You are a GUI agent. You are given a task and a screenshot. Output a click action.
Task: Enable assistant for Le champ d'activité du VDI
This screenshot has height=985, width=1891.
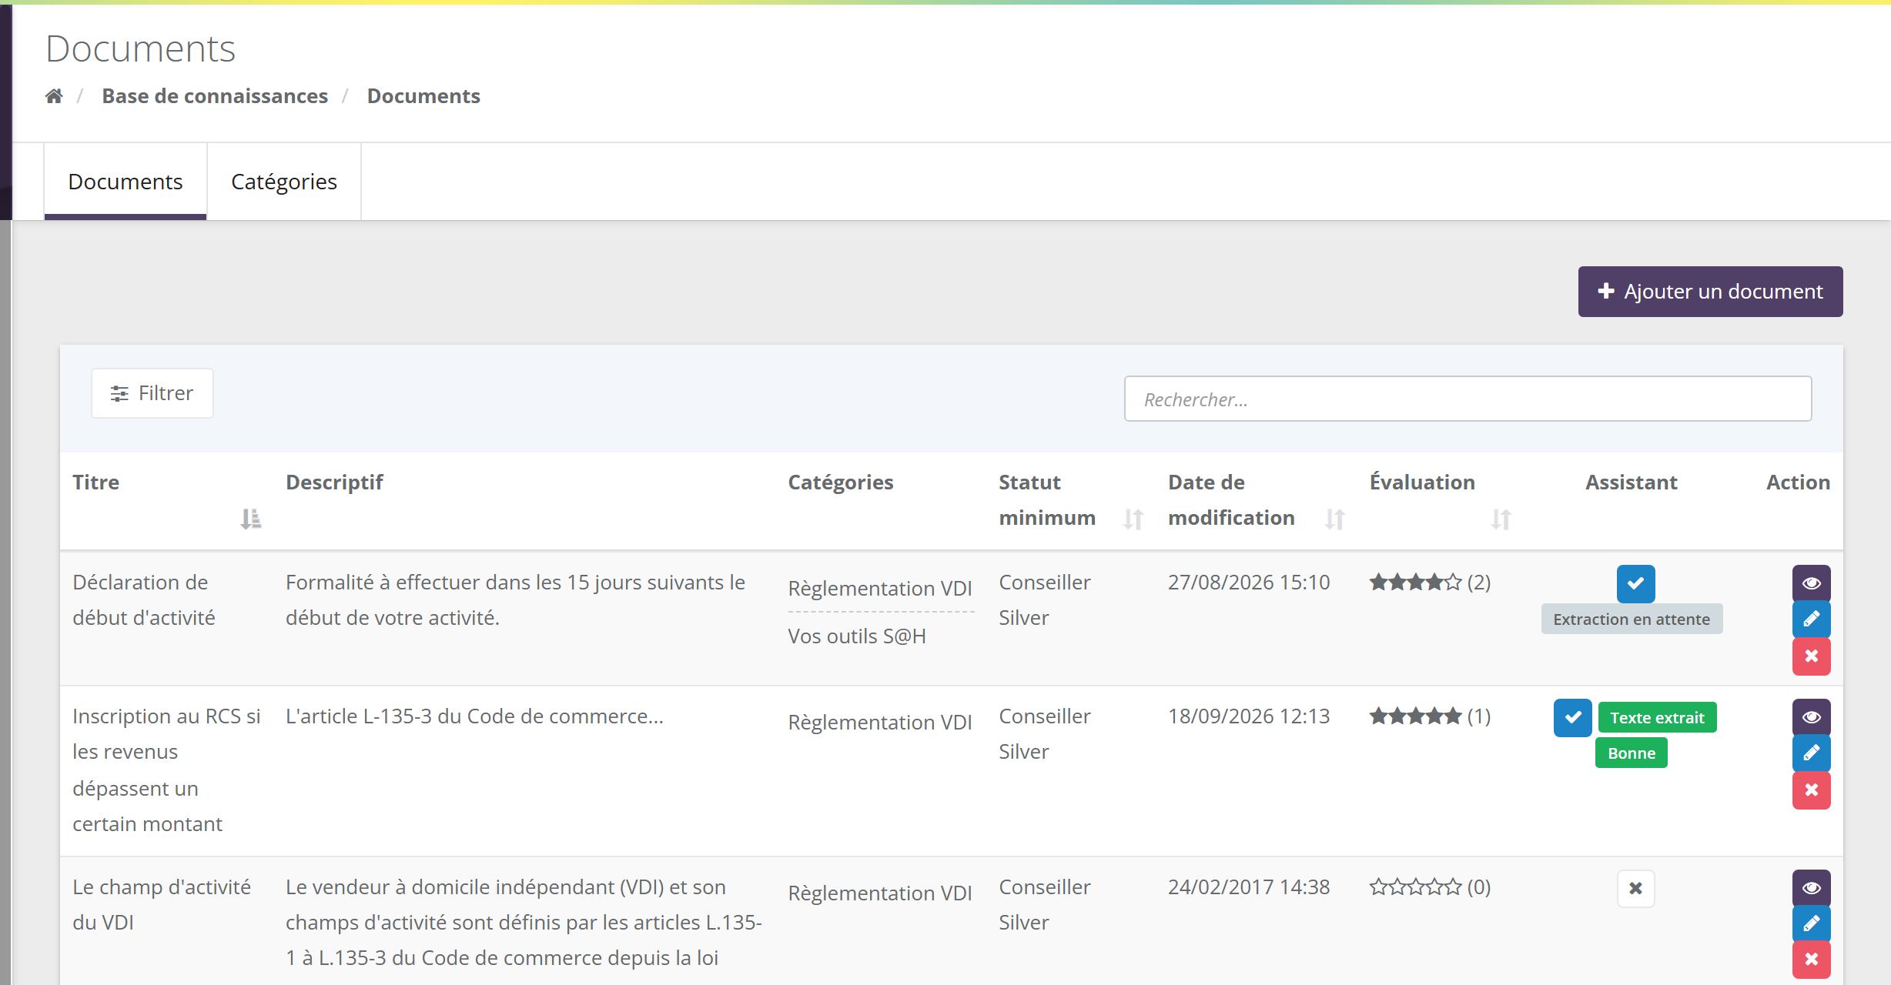1635,889
